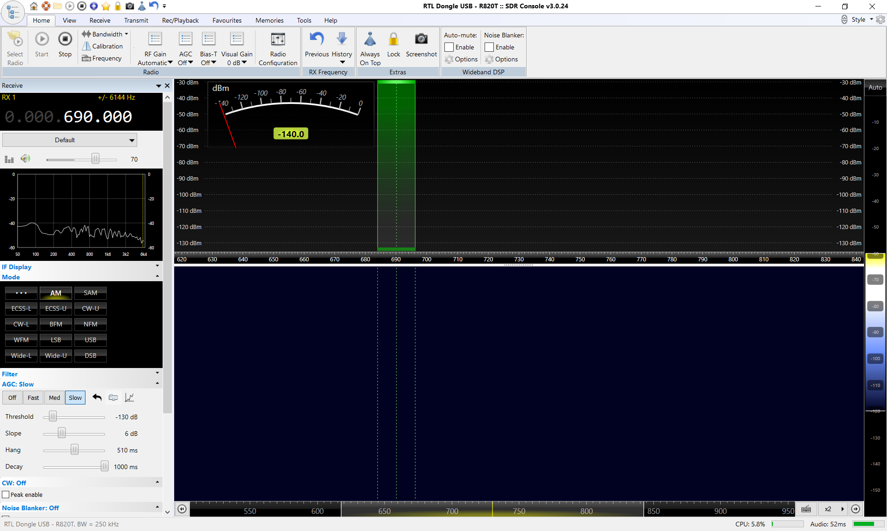Click the AGC undo arrow icon
Image resolution: width=887 pixels, height=531 pixels.
click(x=97, y=398)
